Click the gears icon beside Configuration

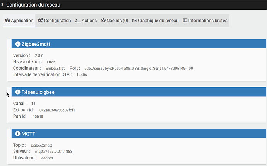[x=40, y=21]
